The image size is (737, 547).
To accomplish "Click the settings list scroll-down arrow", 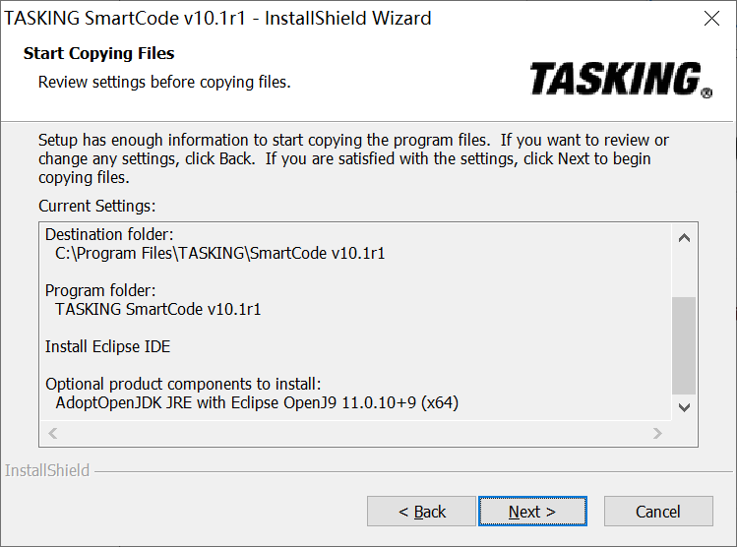I will 684,406.
